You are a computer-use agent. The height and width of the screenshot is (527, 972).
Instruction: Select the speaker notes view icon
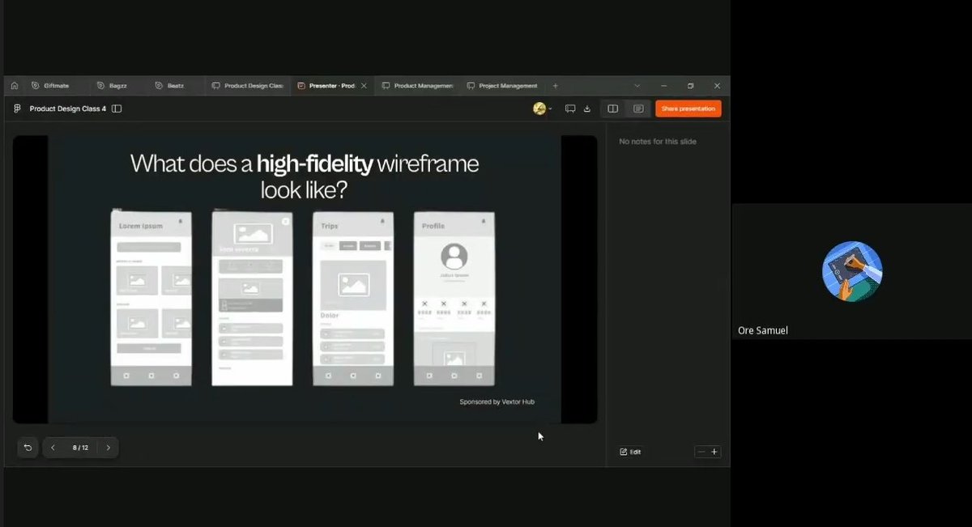639,108
